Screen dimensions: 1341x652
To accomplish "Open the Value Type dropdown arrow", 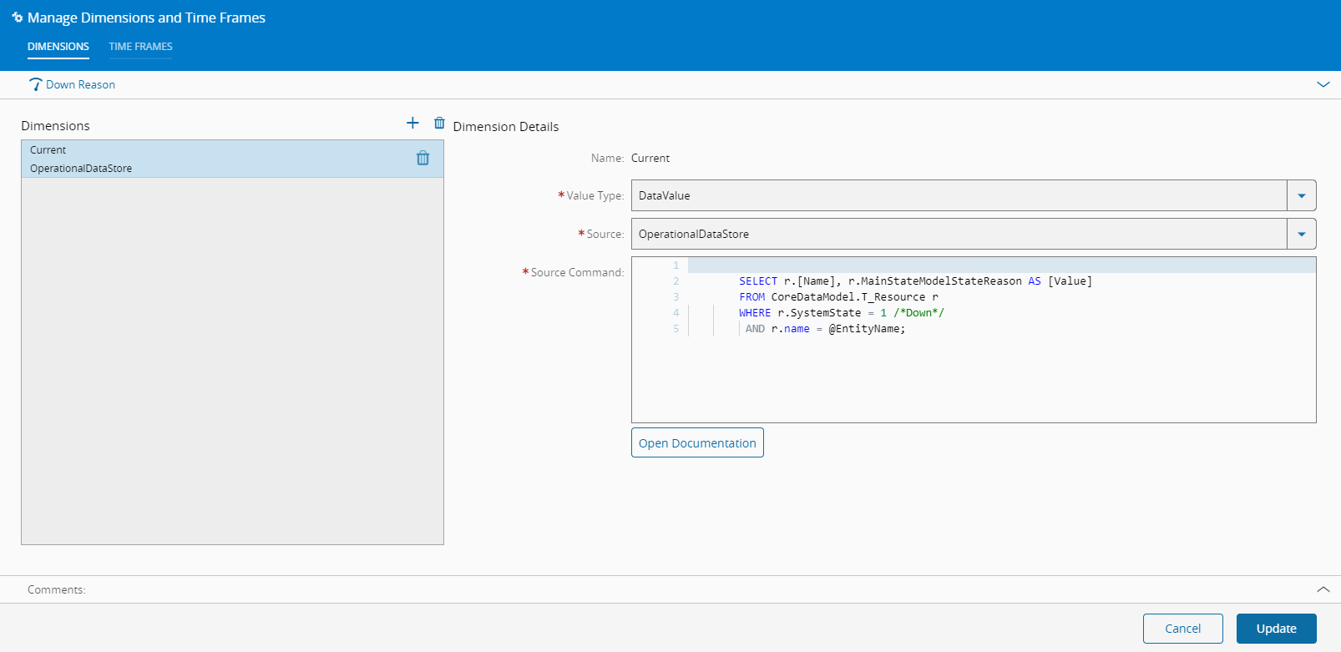I will (x=1301, y=195).
